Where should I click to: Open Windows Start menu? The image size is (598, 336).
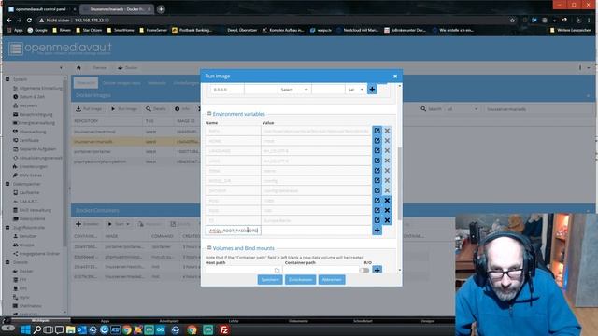point(25,329)
